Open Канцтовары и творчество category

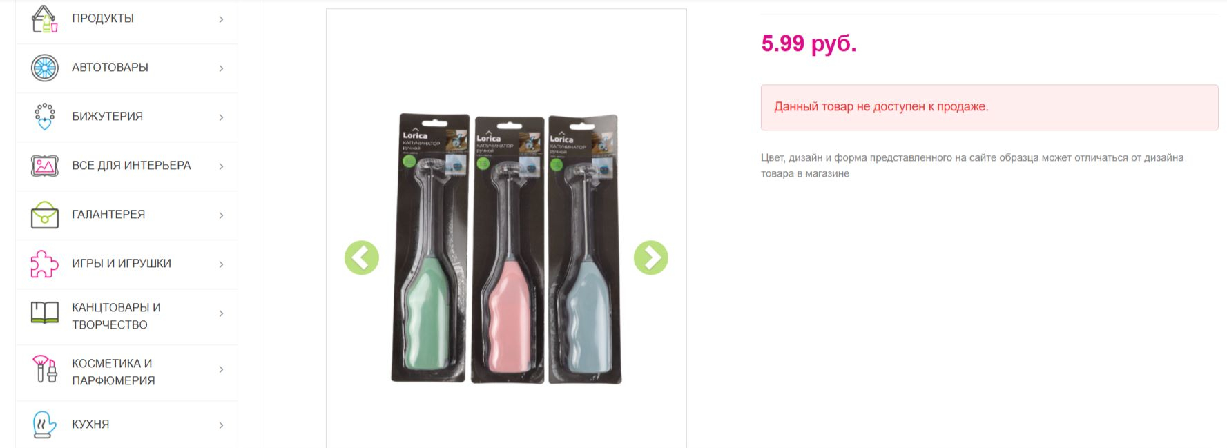pyautogui.click(x=116, y=316)
